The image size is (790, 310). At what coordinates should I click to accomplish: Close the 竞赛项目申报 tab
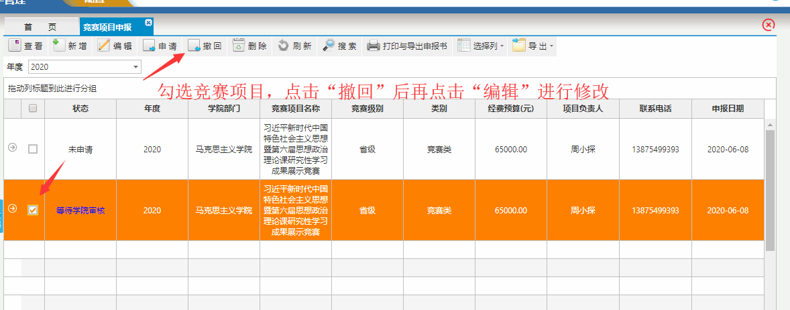(x=148, y=23)
